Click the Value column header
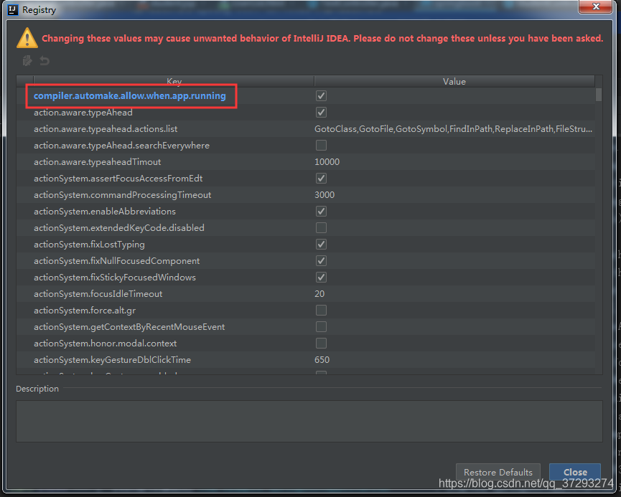This screenshot has width=621, height=497. coord(454,81)
